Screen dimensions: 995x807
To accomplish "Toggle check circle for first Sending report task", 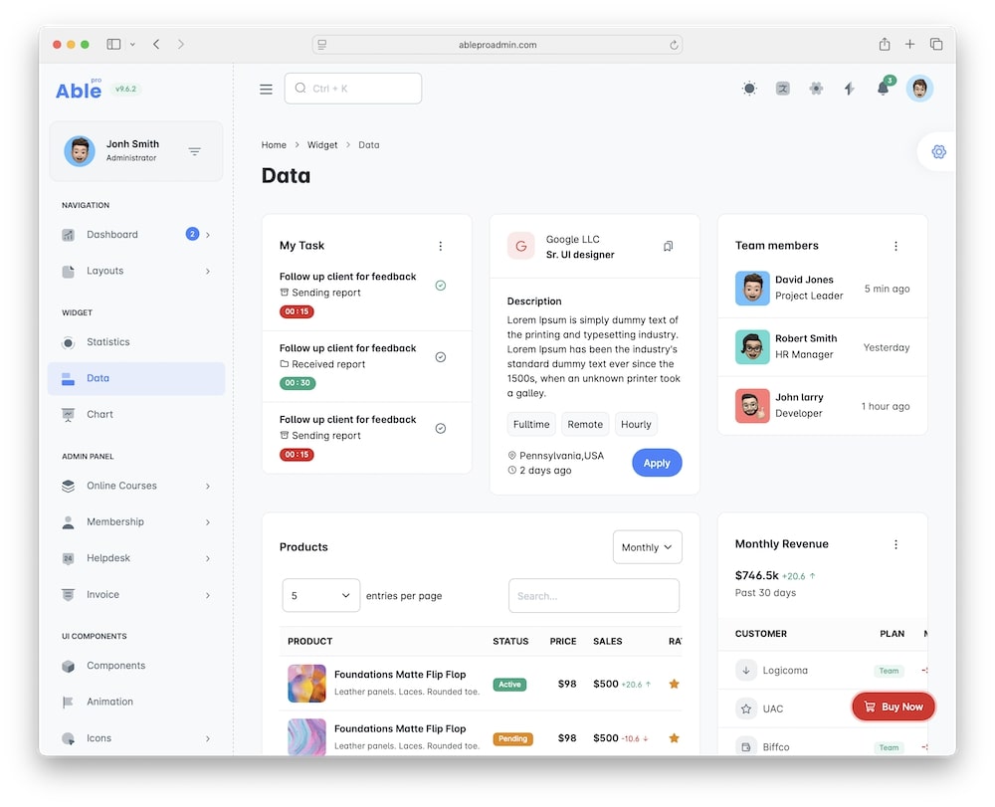I will click(441, 286).
